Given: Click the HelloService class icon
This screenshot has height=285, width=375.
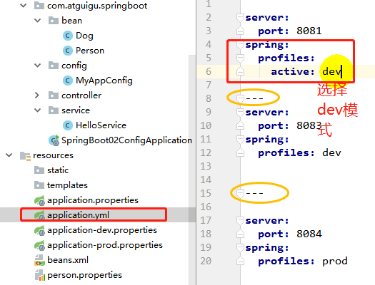Looking at the screenshot, I should point(68,125).
